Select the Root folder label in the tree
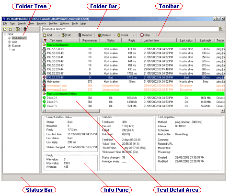This screenshot has width=230, height=196. tap(11, 34)
